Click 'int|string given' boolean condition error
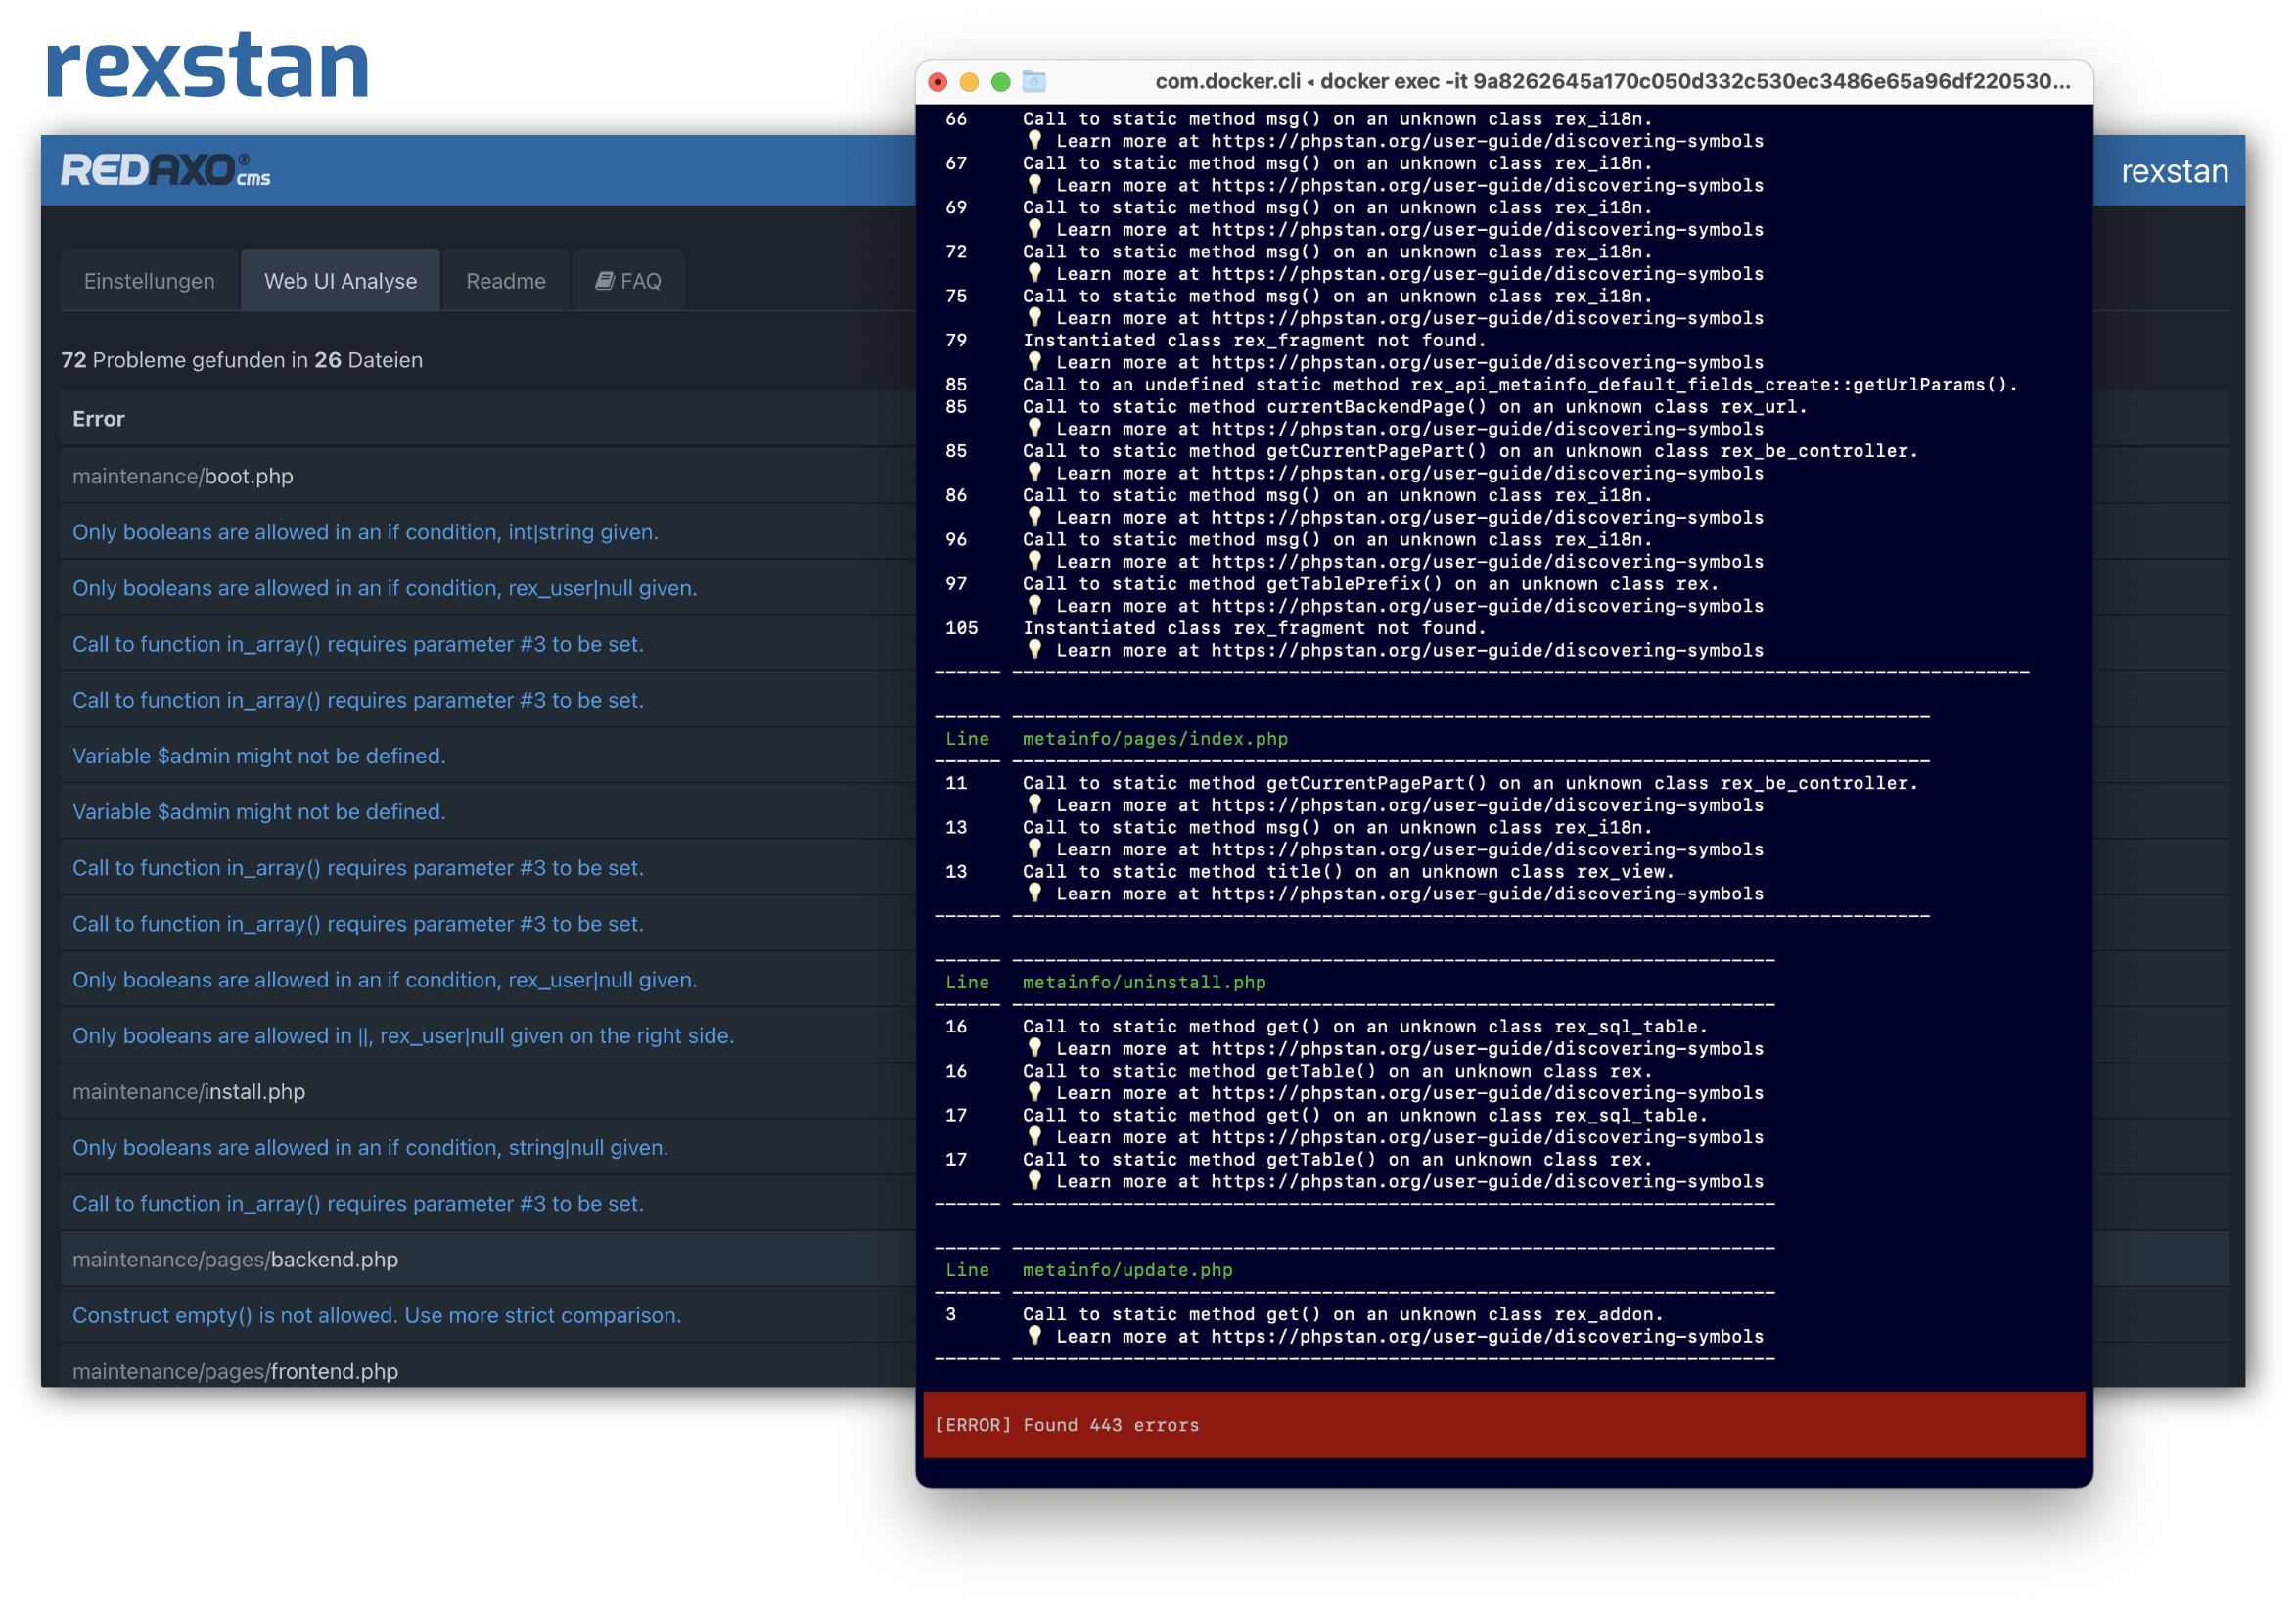2296x1605 pixels. coord(365,532)
